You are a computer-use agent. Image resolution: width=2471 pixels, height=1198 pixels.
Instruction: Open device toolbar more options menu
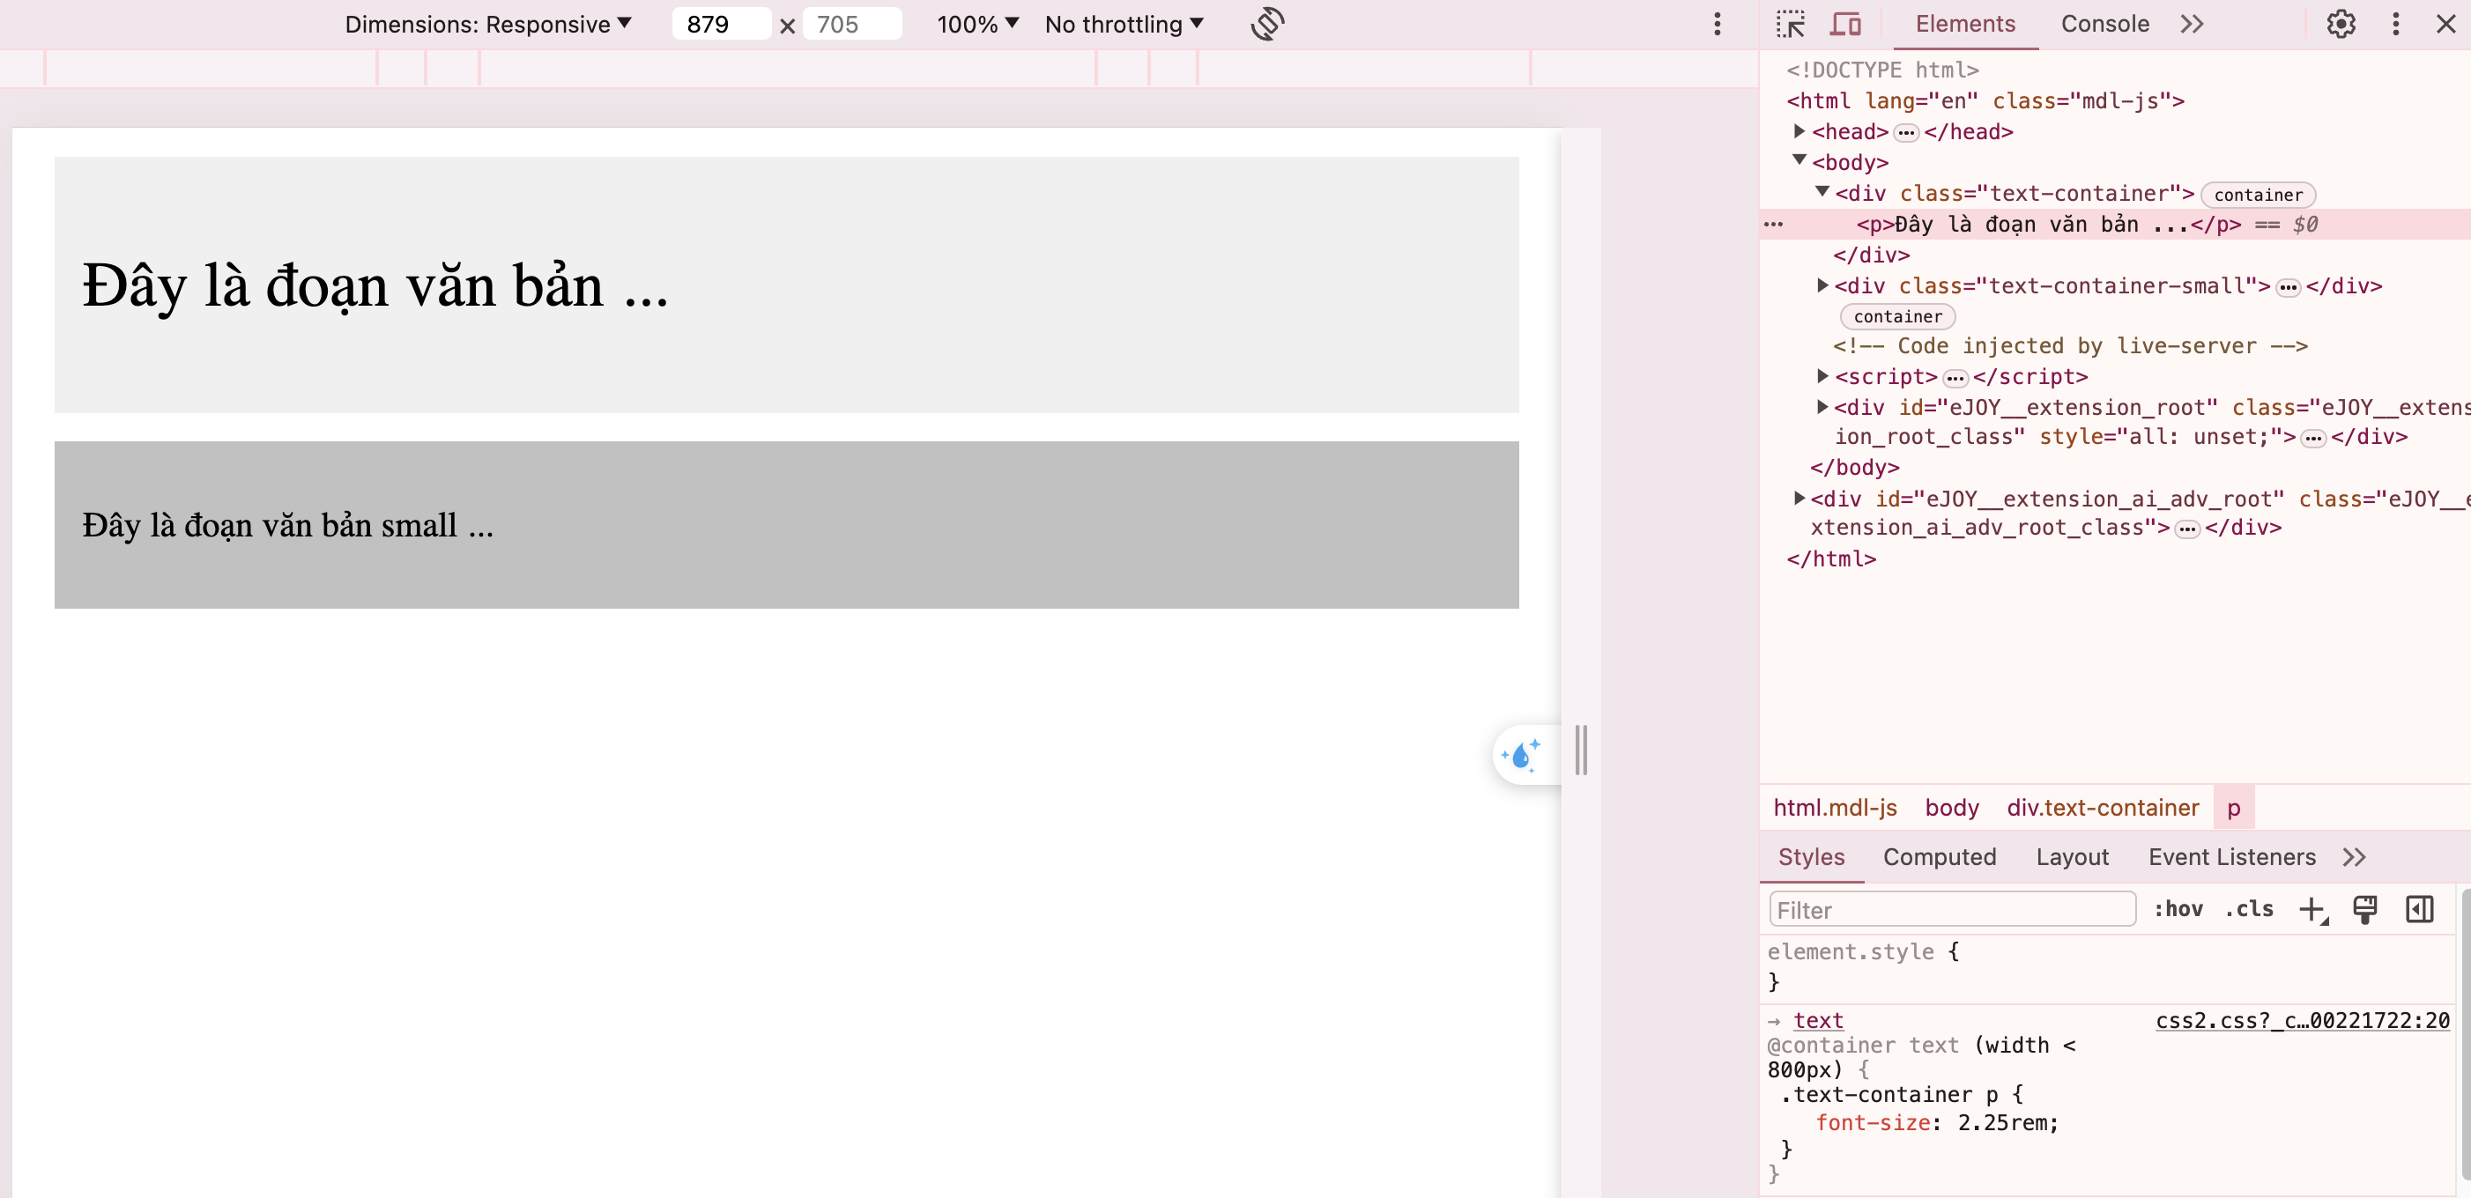(1717, 24)
